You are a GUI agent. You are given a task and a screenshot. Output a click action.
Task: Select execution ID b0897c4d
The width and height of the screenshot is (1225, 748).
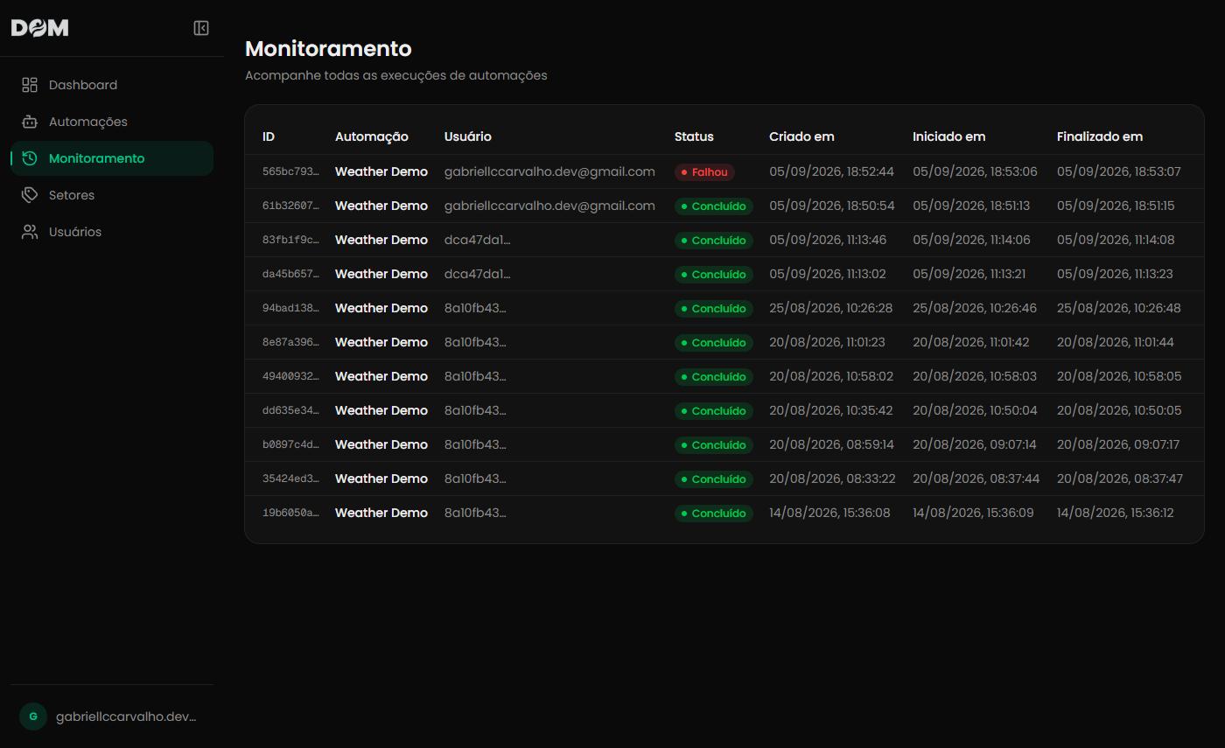[290, 444]
